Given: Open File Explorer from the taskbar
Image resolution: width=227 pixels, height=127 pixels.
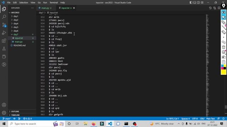Looking at the screenshot, I should click(x=85, y=124).
